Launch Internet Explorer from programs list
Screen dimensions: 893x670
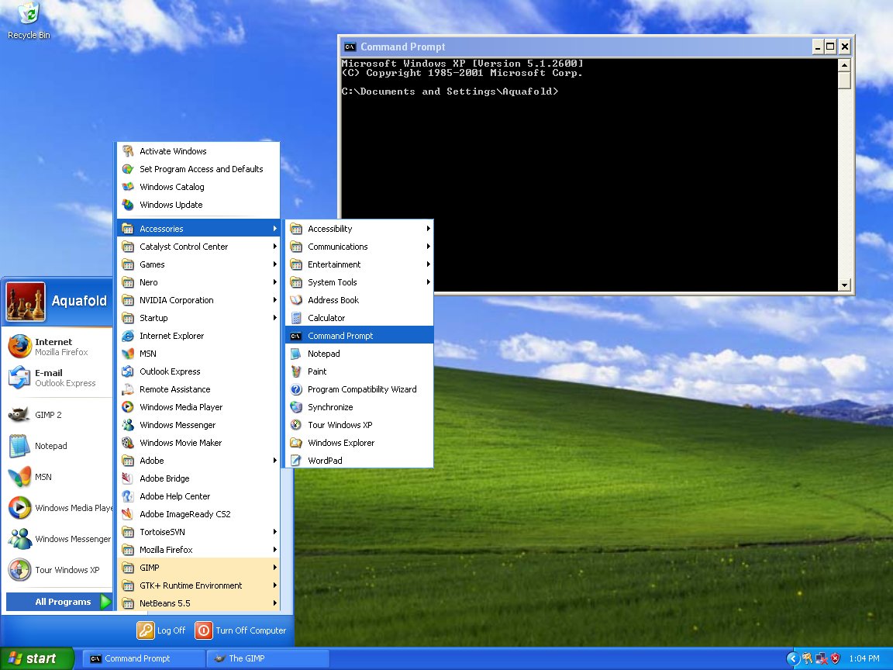pyautogui.click(x=171, y=336)
